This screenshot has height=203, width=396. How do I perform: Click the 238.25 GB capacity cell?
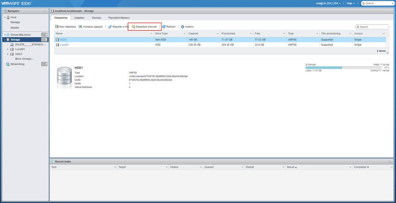click(203, 45)
